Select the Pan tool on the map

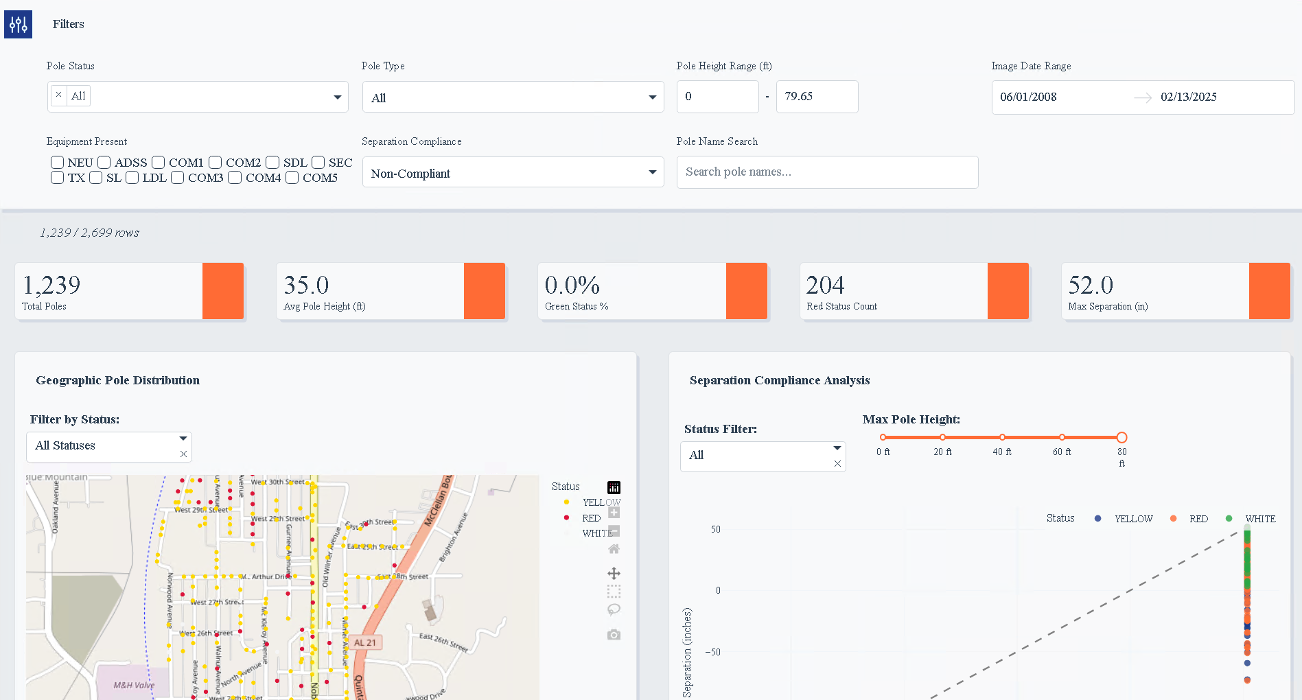[x=614, y=573]
